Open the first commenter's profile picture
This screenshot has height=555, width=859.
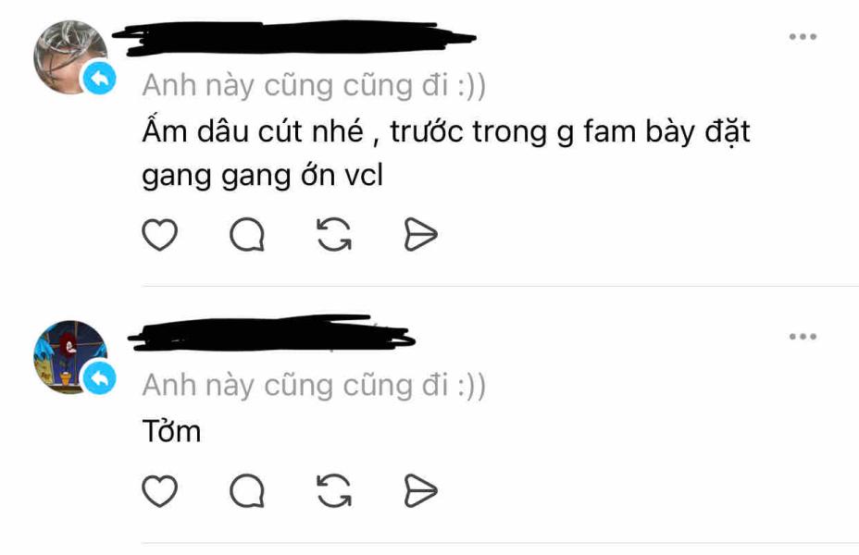pos(70,57)
